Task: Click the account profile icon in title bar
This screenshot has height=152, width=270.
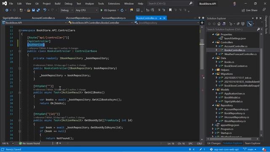Action: pyautogui.click(x=235, y=4)
